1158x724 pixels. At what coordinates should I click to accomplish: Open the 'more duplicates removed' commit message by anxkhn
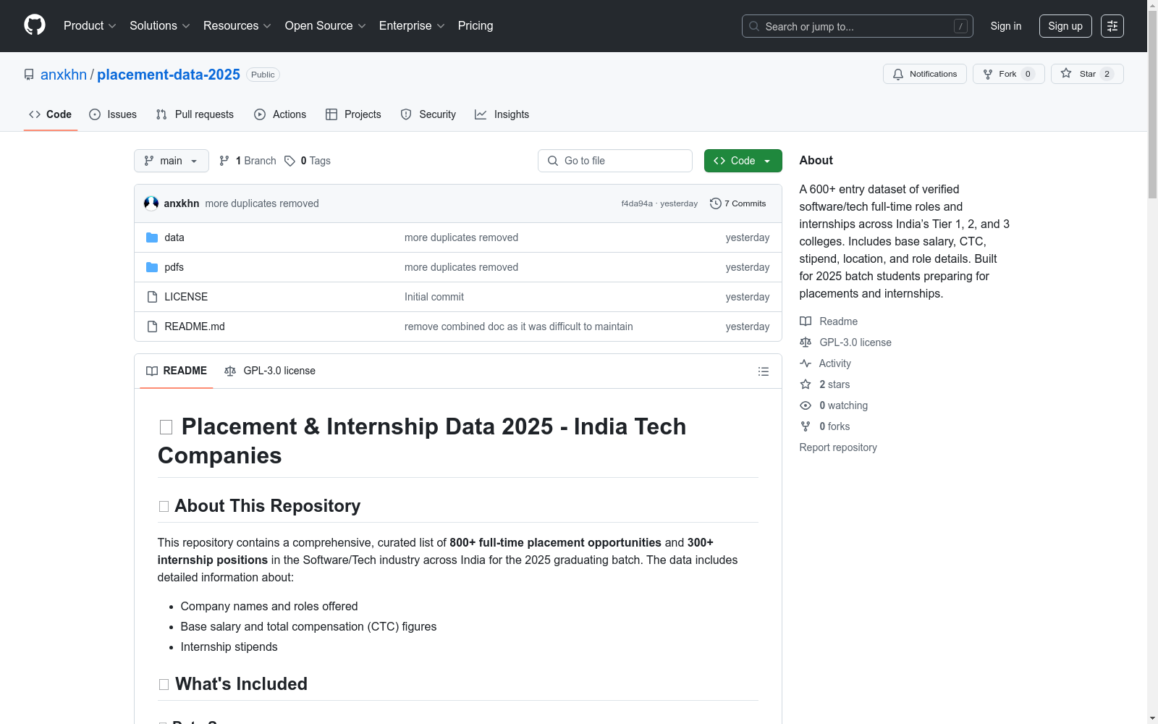click(262, 203)
